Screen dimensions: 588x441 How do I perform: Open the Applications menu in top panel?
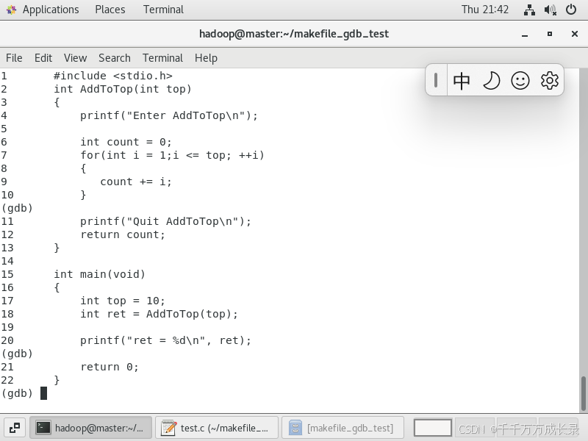click(51, 10)
